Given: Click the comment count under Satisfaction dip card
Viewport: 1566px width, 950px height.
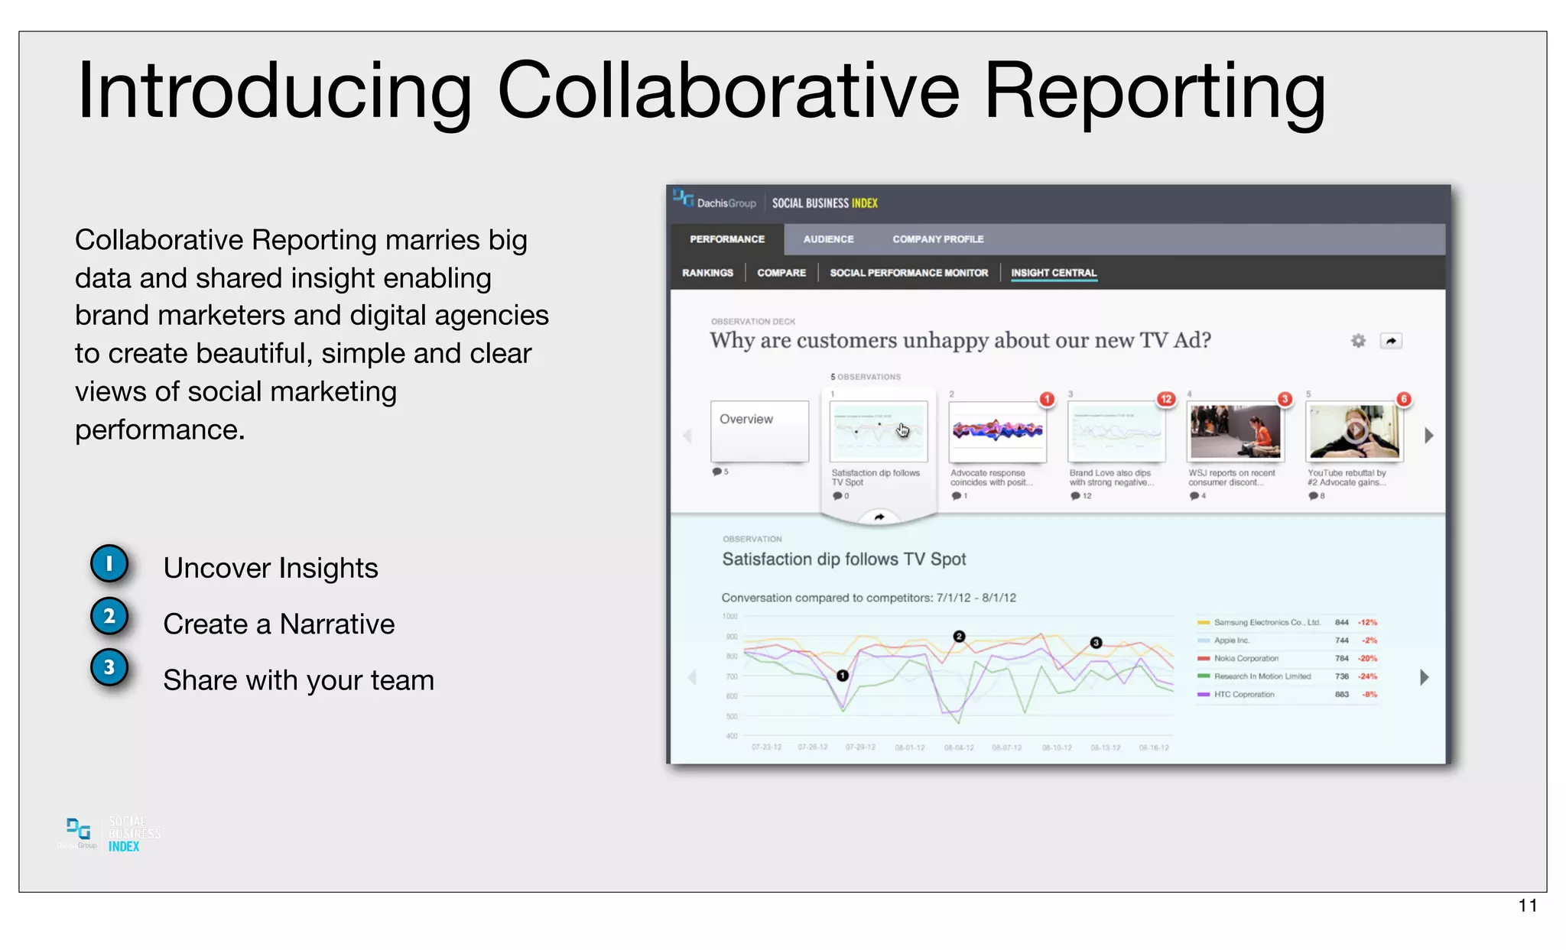Looking at the screenshot, I should tap(841, 496).
